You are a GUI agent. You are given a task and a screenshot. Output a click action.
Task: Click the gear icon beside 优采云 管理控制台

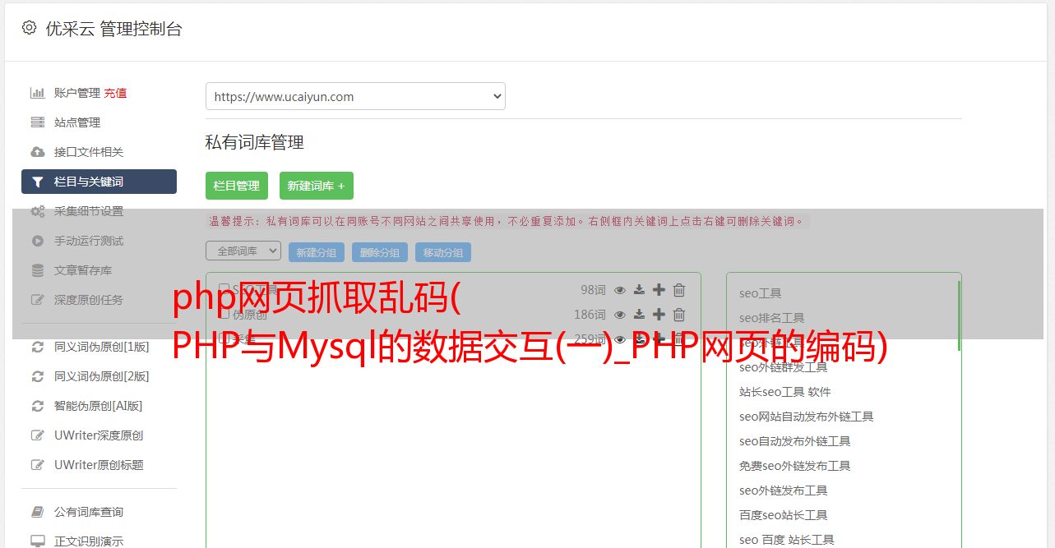coord(30,28)
